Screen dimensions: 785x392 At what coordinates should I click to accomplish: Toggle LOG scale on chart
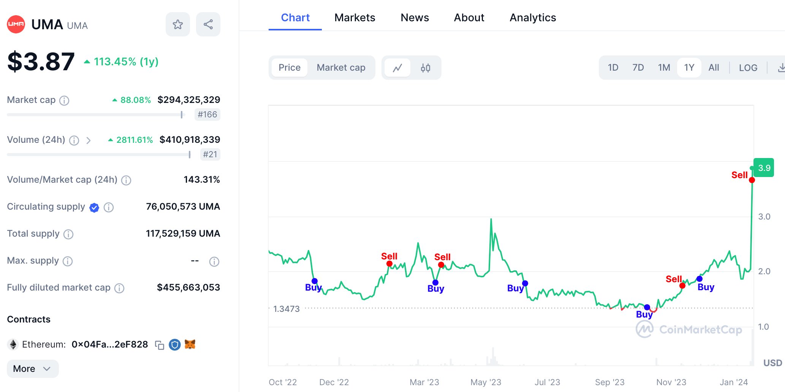pyautogui.click(x=748, y=68)
